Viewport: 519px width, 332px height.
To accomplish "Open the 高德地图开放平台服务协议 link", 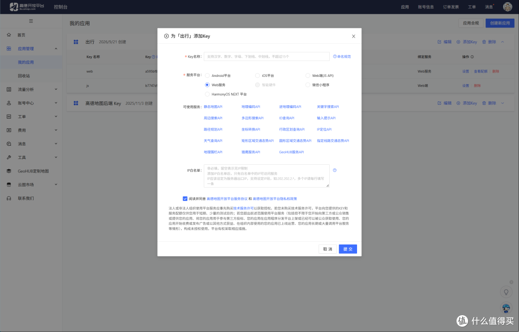I will 227,199.
